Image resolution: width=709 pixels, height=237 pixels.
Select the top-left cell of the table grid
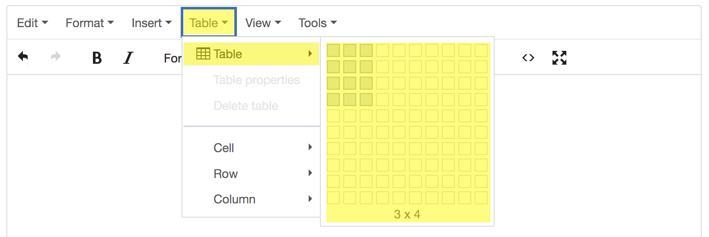click(x=333, y=50)
